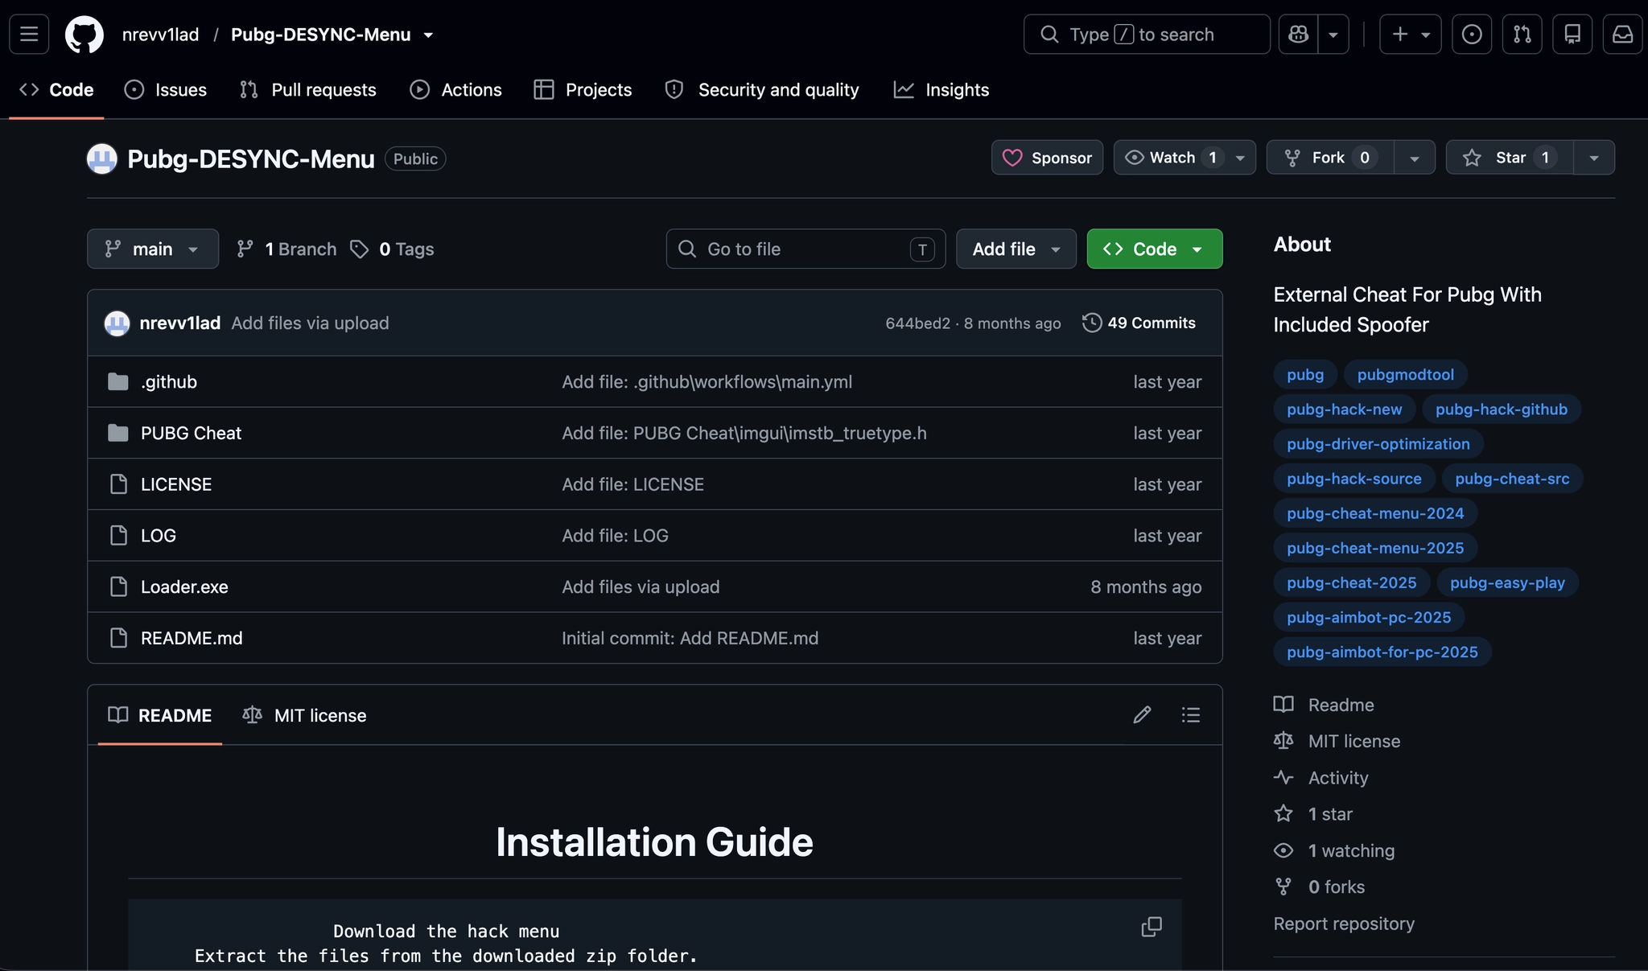
Task: Expand the Watch options dropdown arrow
Action: 1241,158
